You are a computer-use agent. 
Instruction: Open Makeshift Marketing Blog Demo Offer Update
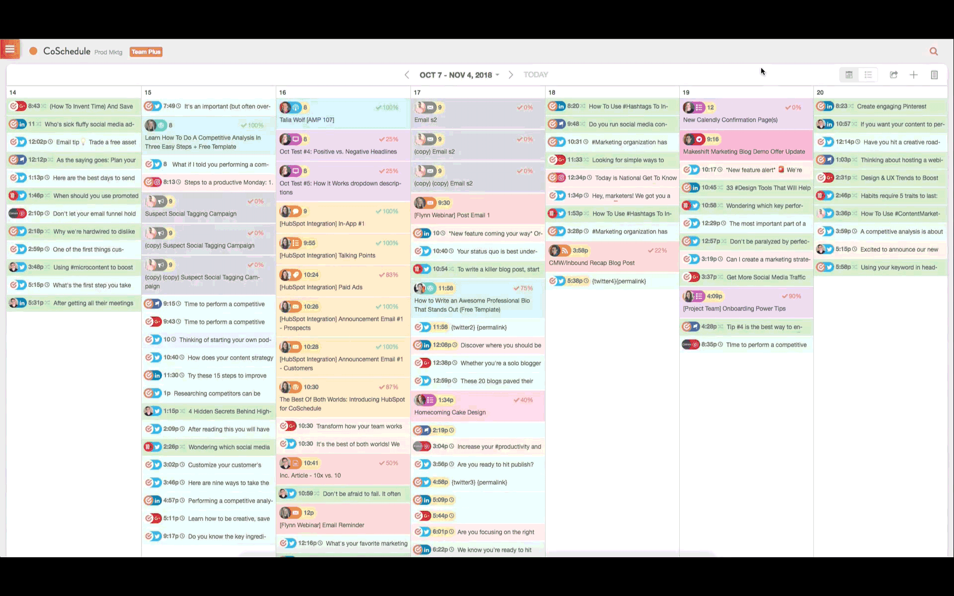[743, 151]
